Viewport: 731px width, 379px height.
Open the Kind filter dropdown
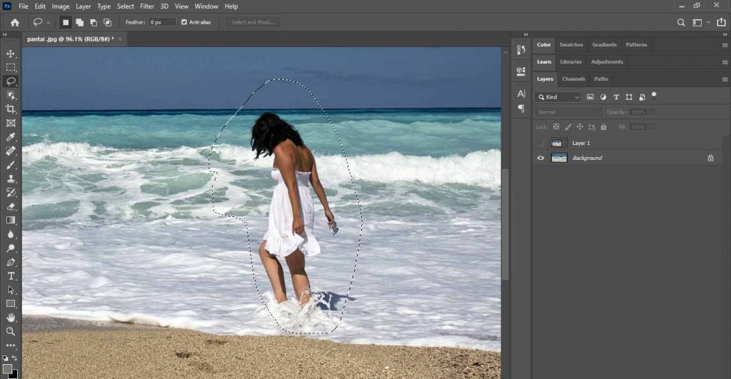(x=558, y=97)
